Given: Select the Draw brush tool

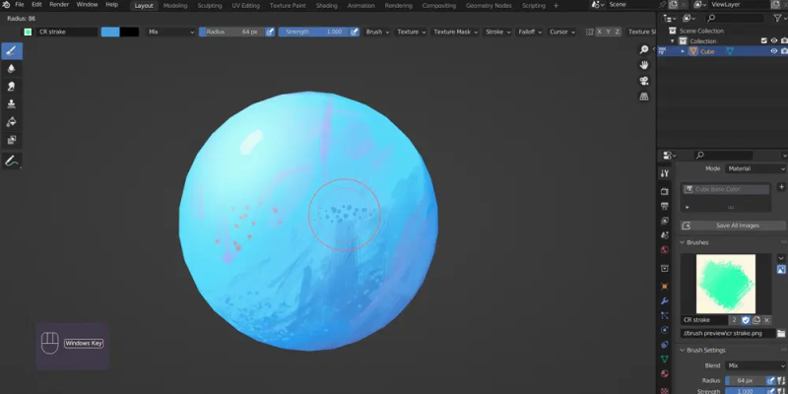Looking at the screenshot, I should (x=12, y=51).
